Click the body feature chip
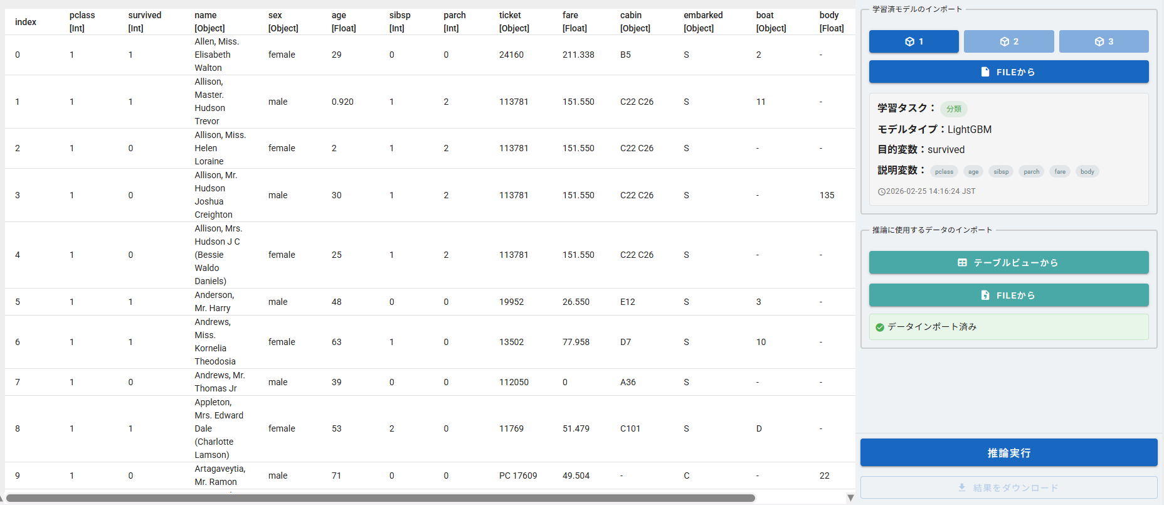 coord(1087,172)
